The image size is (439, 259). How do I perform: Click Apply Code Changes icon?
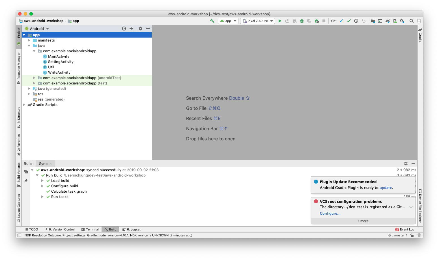294,21
